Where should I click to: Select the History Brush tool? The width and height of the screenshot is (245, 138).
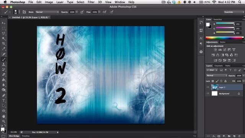3,70
